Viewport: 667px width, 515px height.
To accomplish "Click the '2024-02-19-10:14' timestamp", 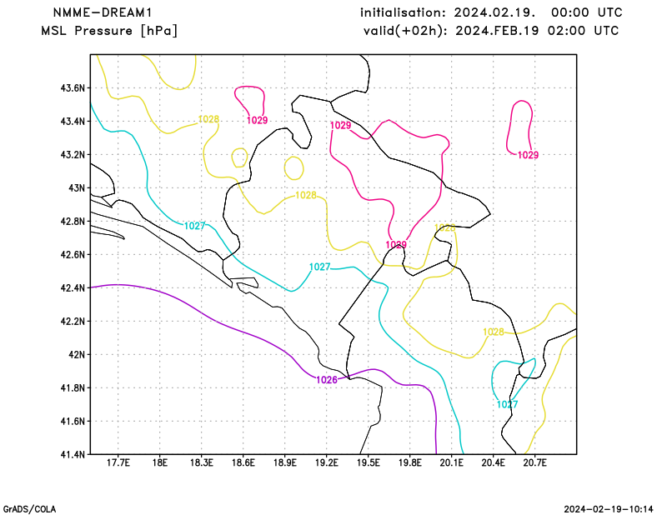I will pyautogui.click(x=609, y=509).
